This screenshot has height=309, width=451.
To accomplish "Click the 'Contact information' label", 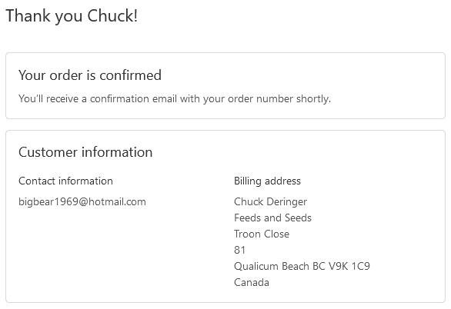I will click(x=65, y=181).
